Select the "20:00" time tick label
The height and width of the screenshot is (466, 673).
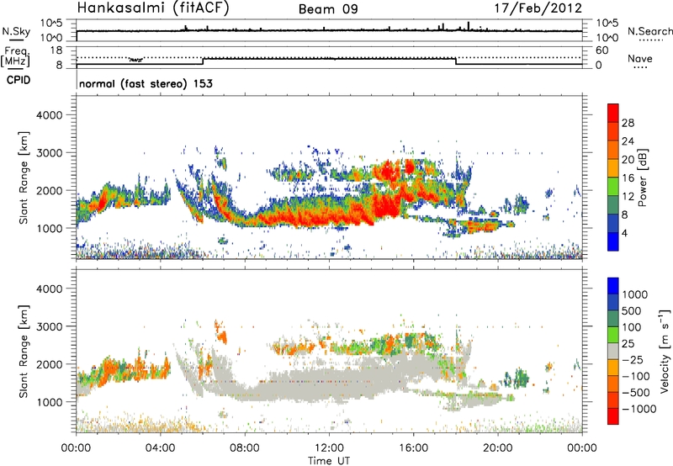click(498, 448)
